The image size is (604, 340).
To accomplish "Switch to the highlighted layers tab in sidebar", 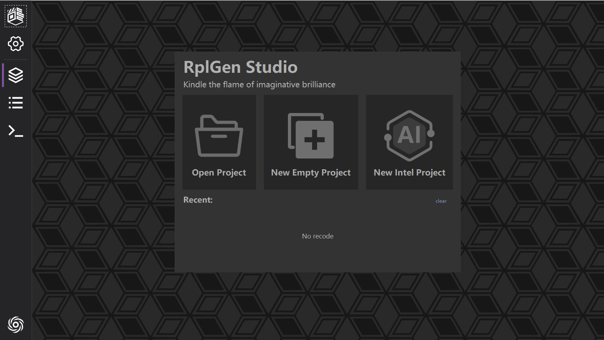I will [15, 75].
